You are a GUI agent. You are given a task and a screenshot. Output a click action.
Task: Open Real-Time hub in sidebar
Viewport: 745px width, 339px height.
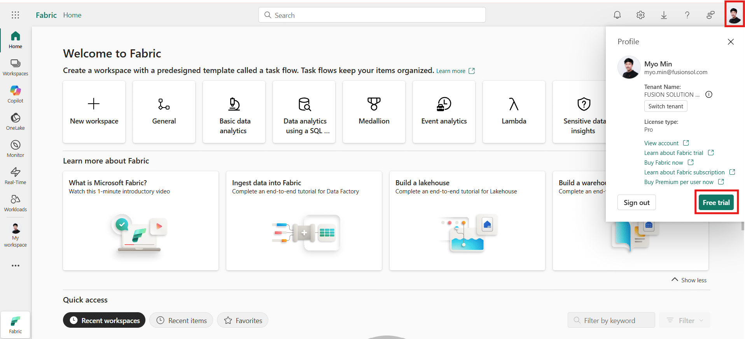point(16,176)
